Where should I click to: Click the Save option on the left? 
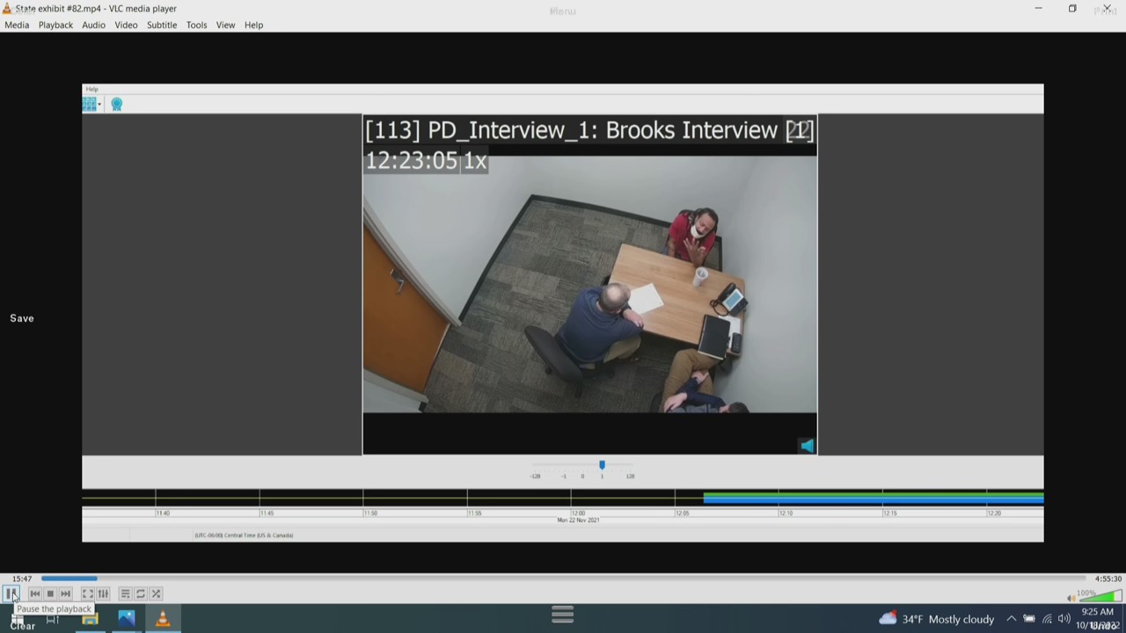tap(21, 317)
